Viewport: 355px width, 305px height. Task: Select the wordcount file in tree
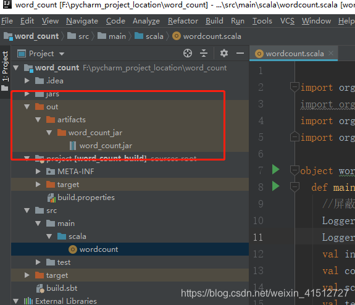pyautogui.click(x=99, y=249)
